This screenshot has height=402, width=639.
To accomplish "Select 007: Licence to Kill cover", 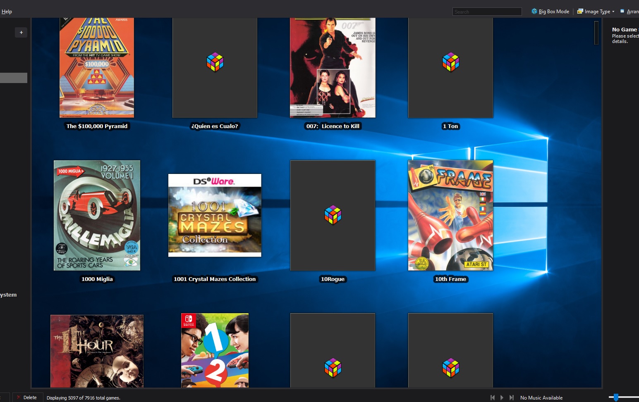I will pyautogui.click(x=333, y=68).
